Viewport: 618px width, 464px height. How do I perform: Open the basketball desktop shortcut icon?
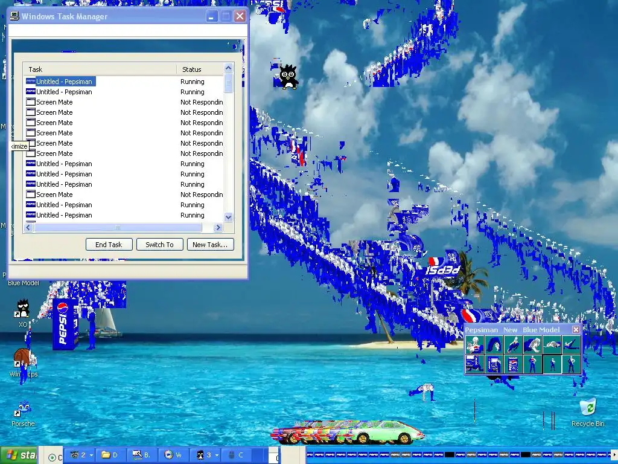[23, 362]
